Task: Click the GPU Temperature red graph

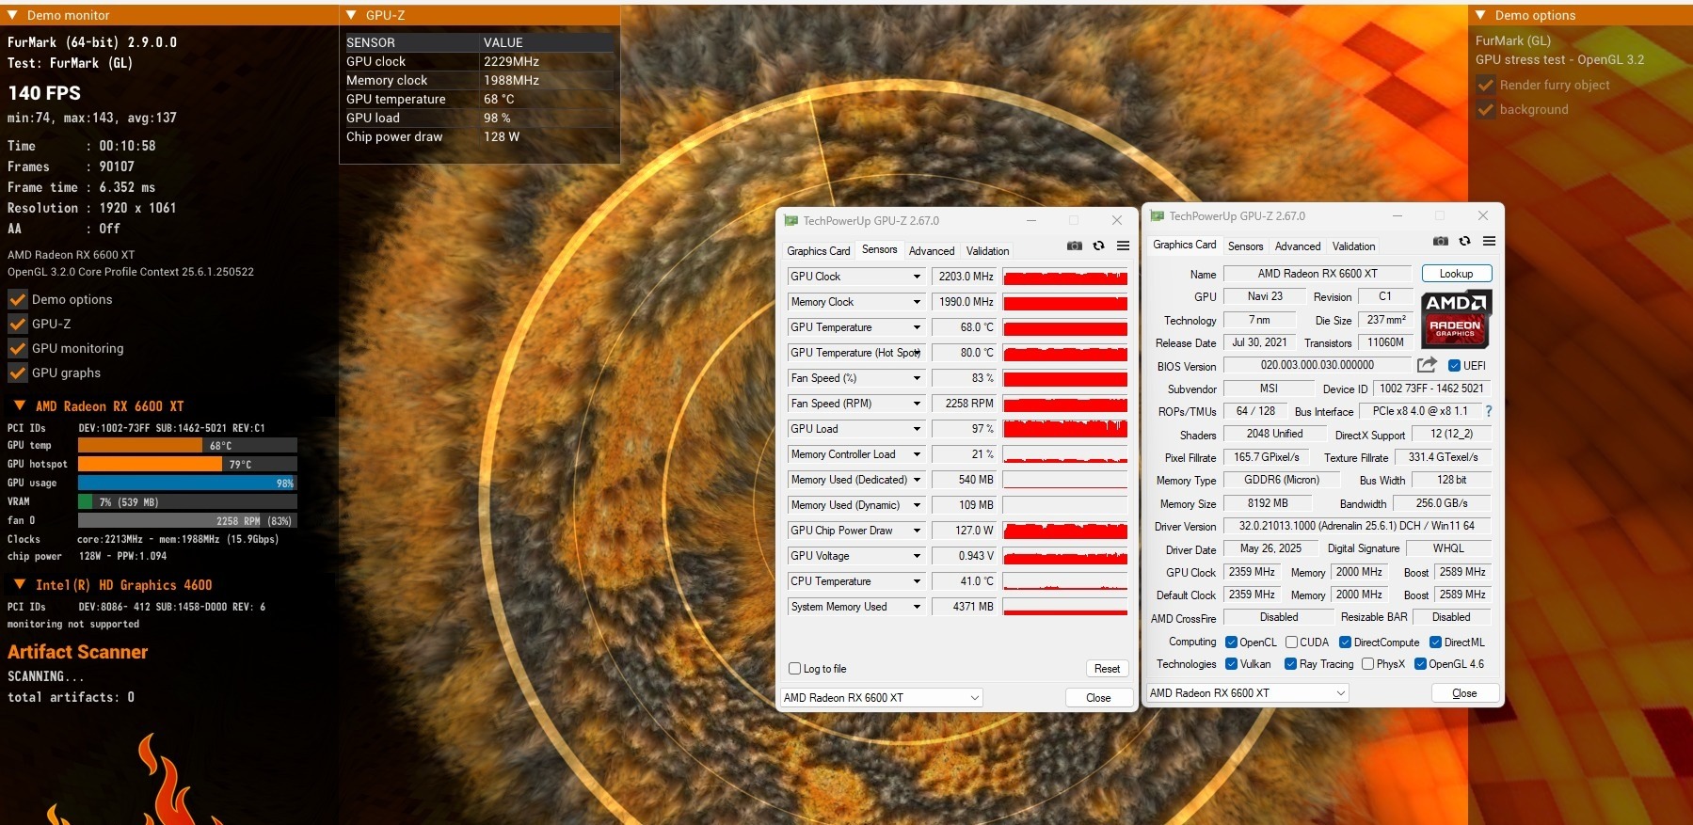Action: pyautogui.click(x=1064, y=327)
